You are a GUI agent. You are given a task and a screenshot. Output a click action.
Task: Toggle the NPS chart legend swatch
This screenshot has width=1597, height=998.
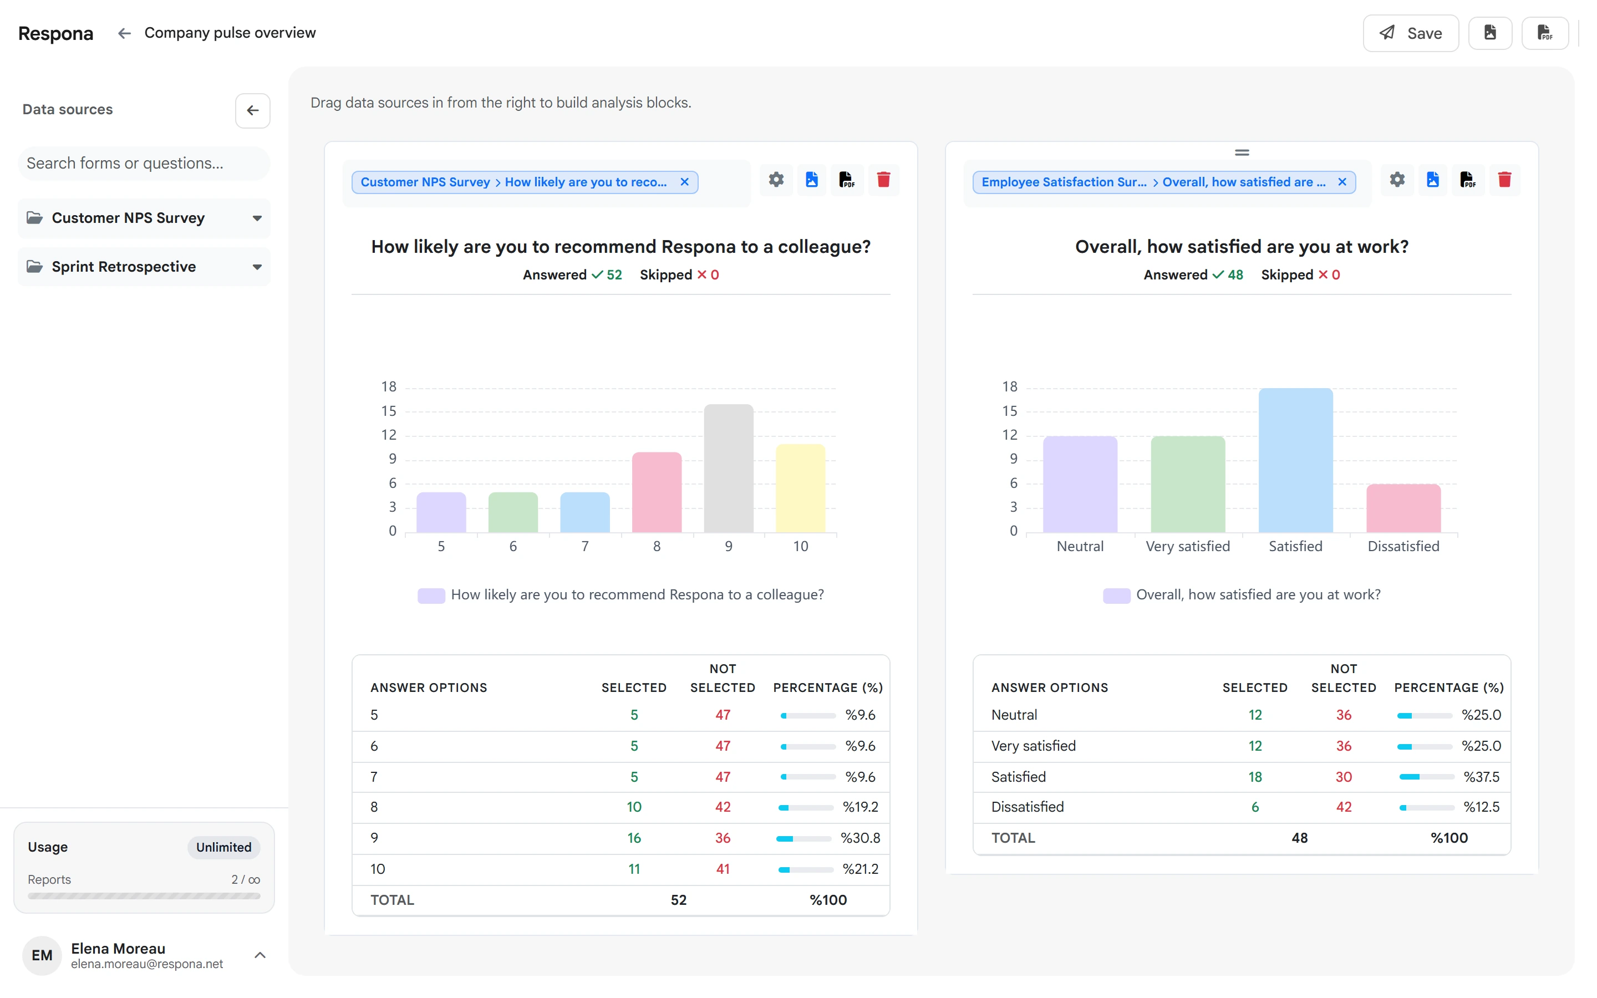click(x=431, y=595)
